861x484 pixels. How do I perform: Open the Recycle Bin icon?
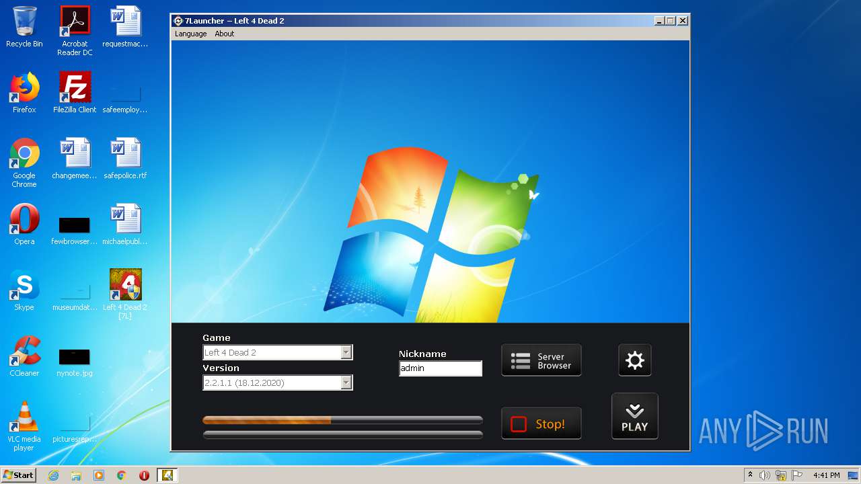[x=24, y=27]
